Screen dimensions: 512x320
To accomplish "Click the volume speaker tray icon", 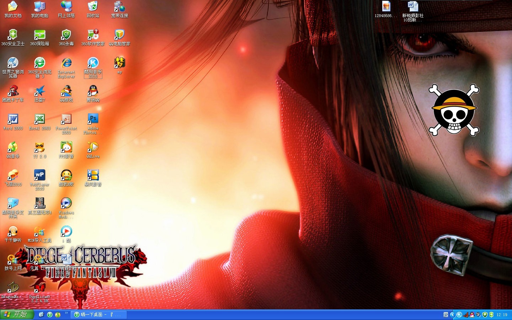I will (x=479, y=315).
